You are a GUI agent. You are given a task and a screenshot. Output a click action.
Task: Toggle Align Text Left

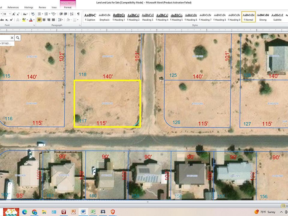(x=39, y=20)
